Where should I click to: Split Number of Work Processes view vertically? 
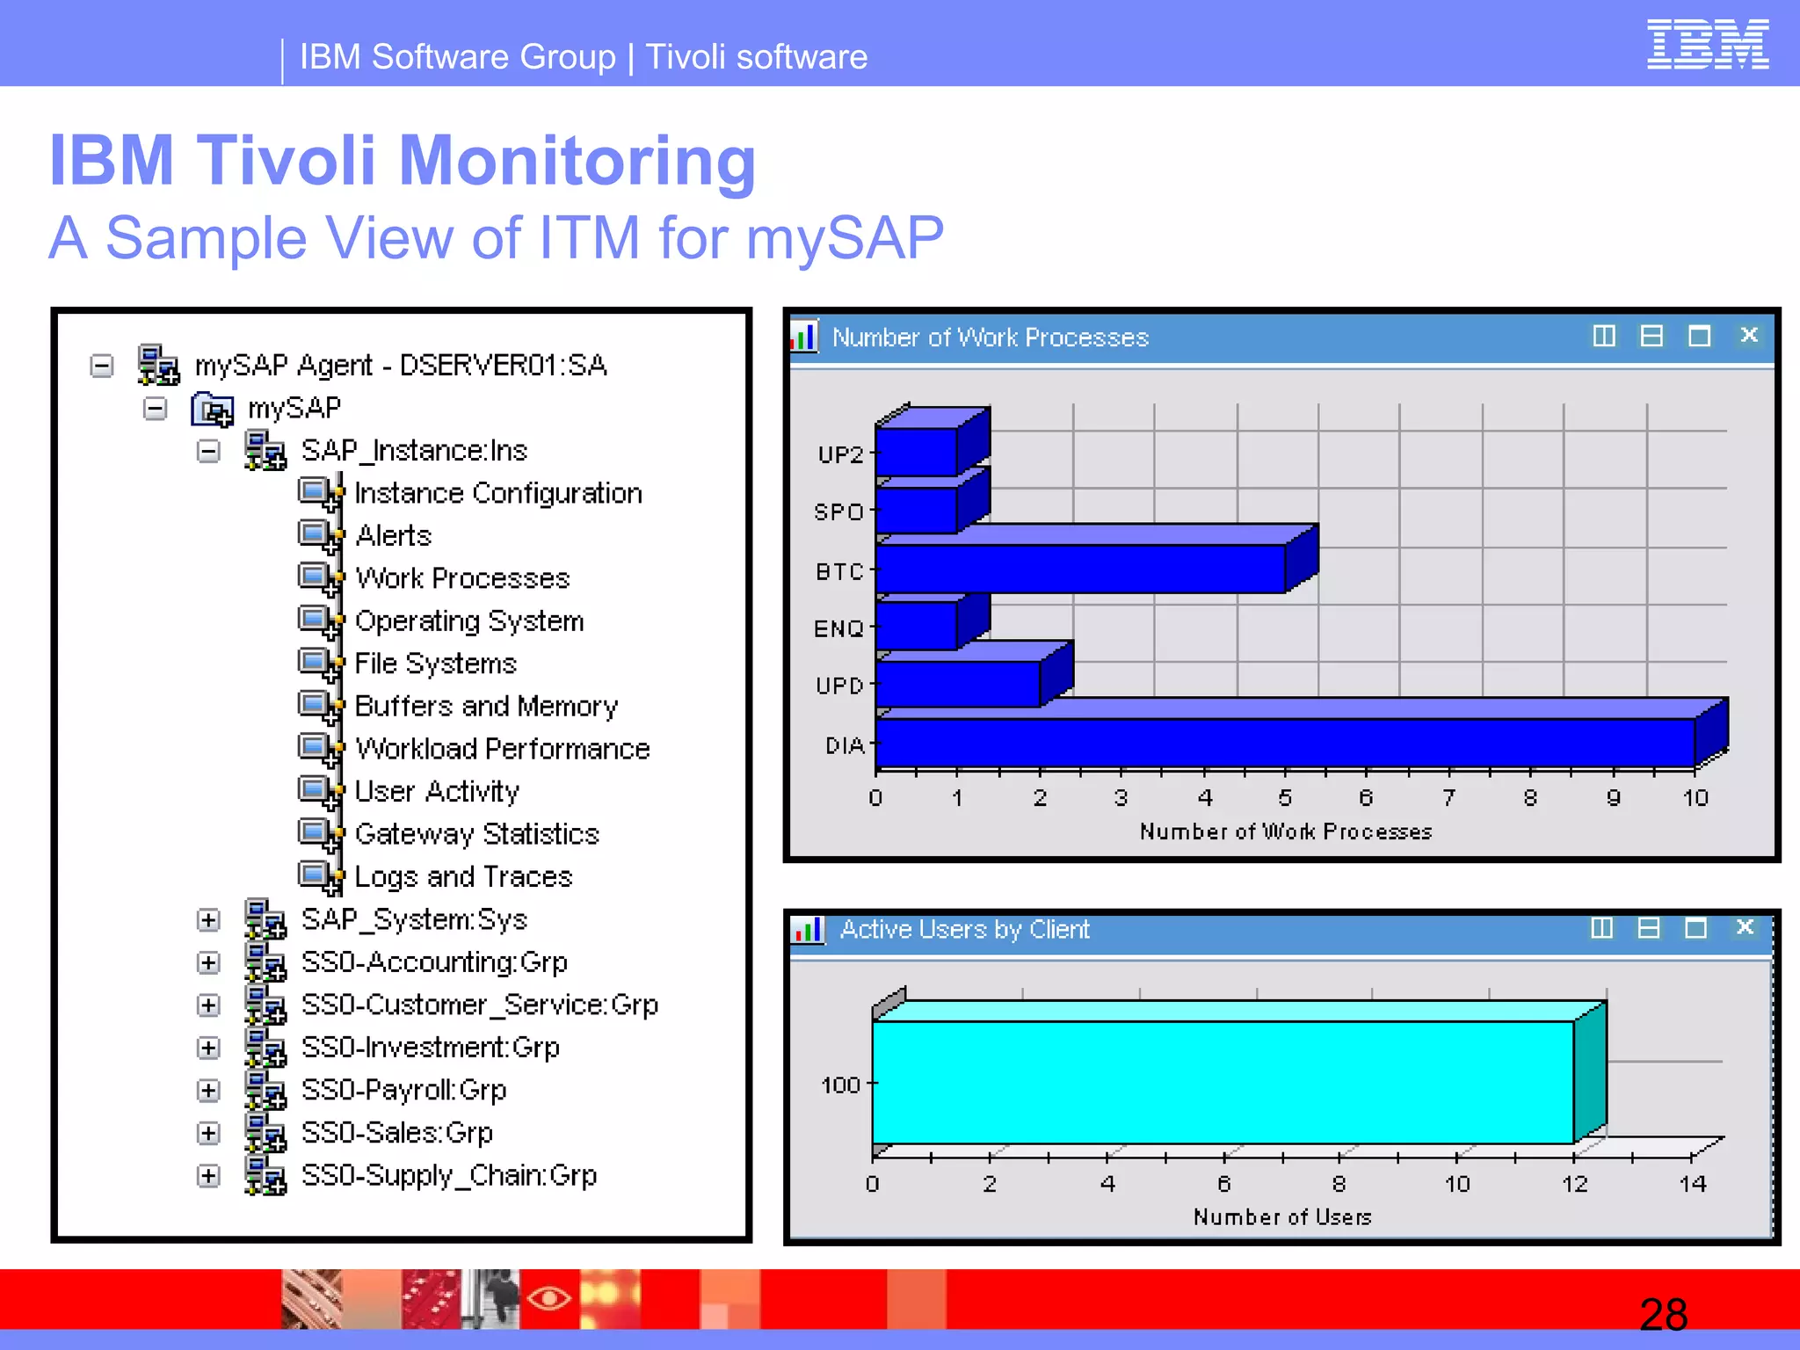pyautogui.click(x=1604, y=336)
